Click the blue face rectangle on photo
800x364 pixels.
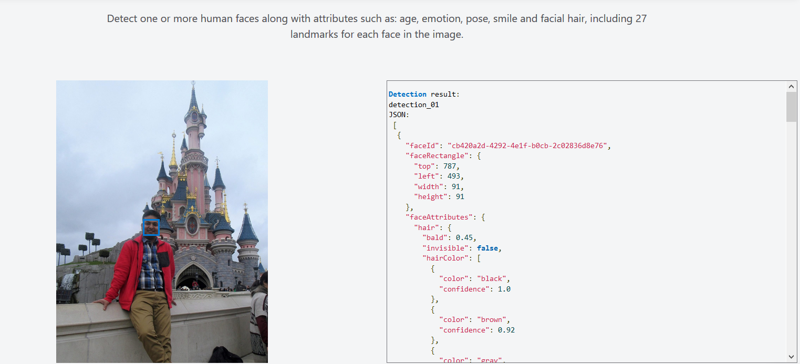[151, 227]
